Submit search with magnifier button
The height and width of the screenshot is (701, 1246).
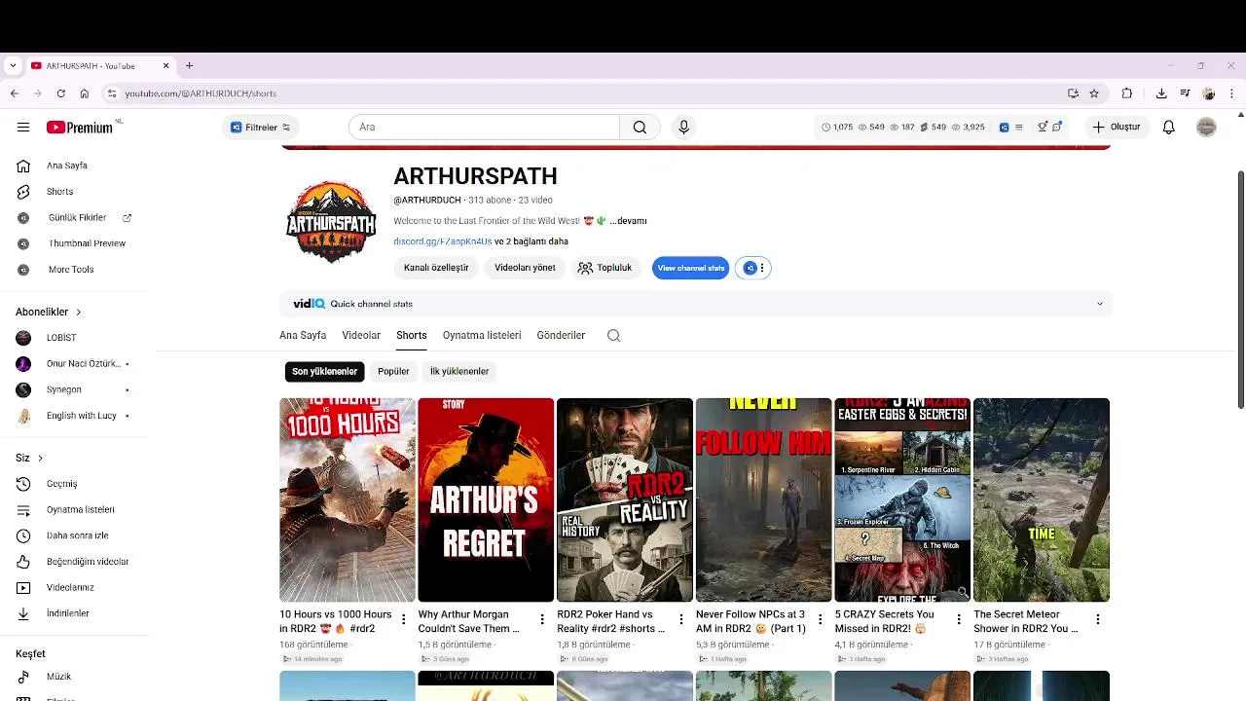pyautogui.click(x=640, y=128)
